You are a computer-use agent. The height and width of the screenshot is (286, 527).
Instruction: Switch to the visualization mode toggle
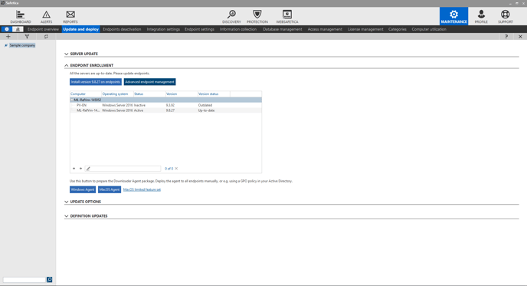(18, 29)
